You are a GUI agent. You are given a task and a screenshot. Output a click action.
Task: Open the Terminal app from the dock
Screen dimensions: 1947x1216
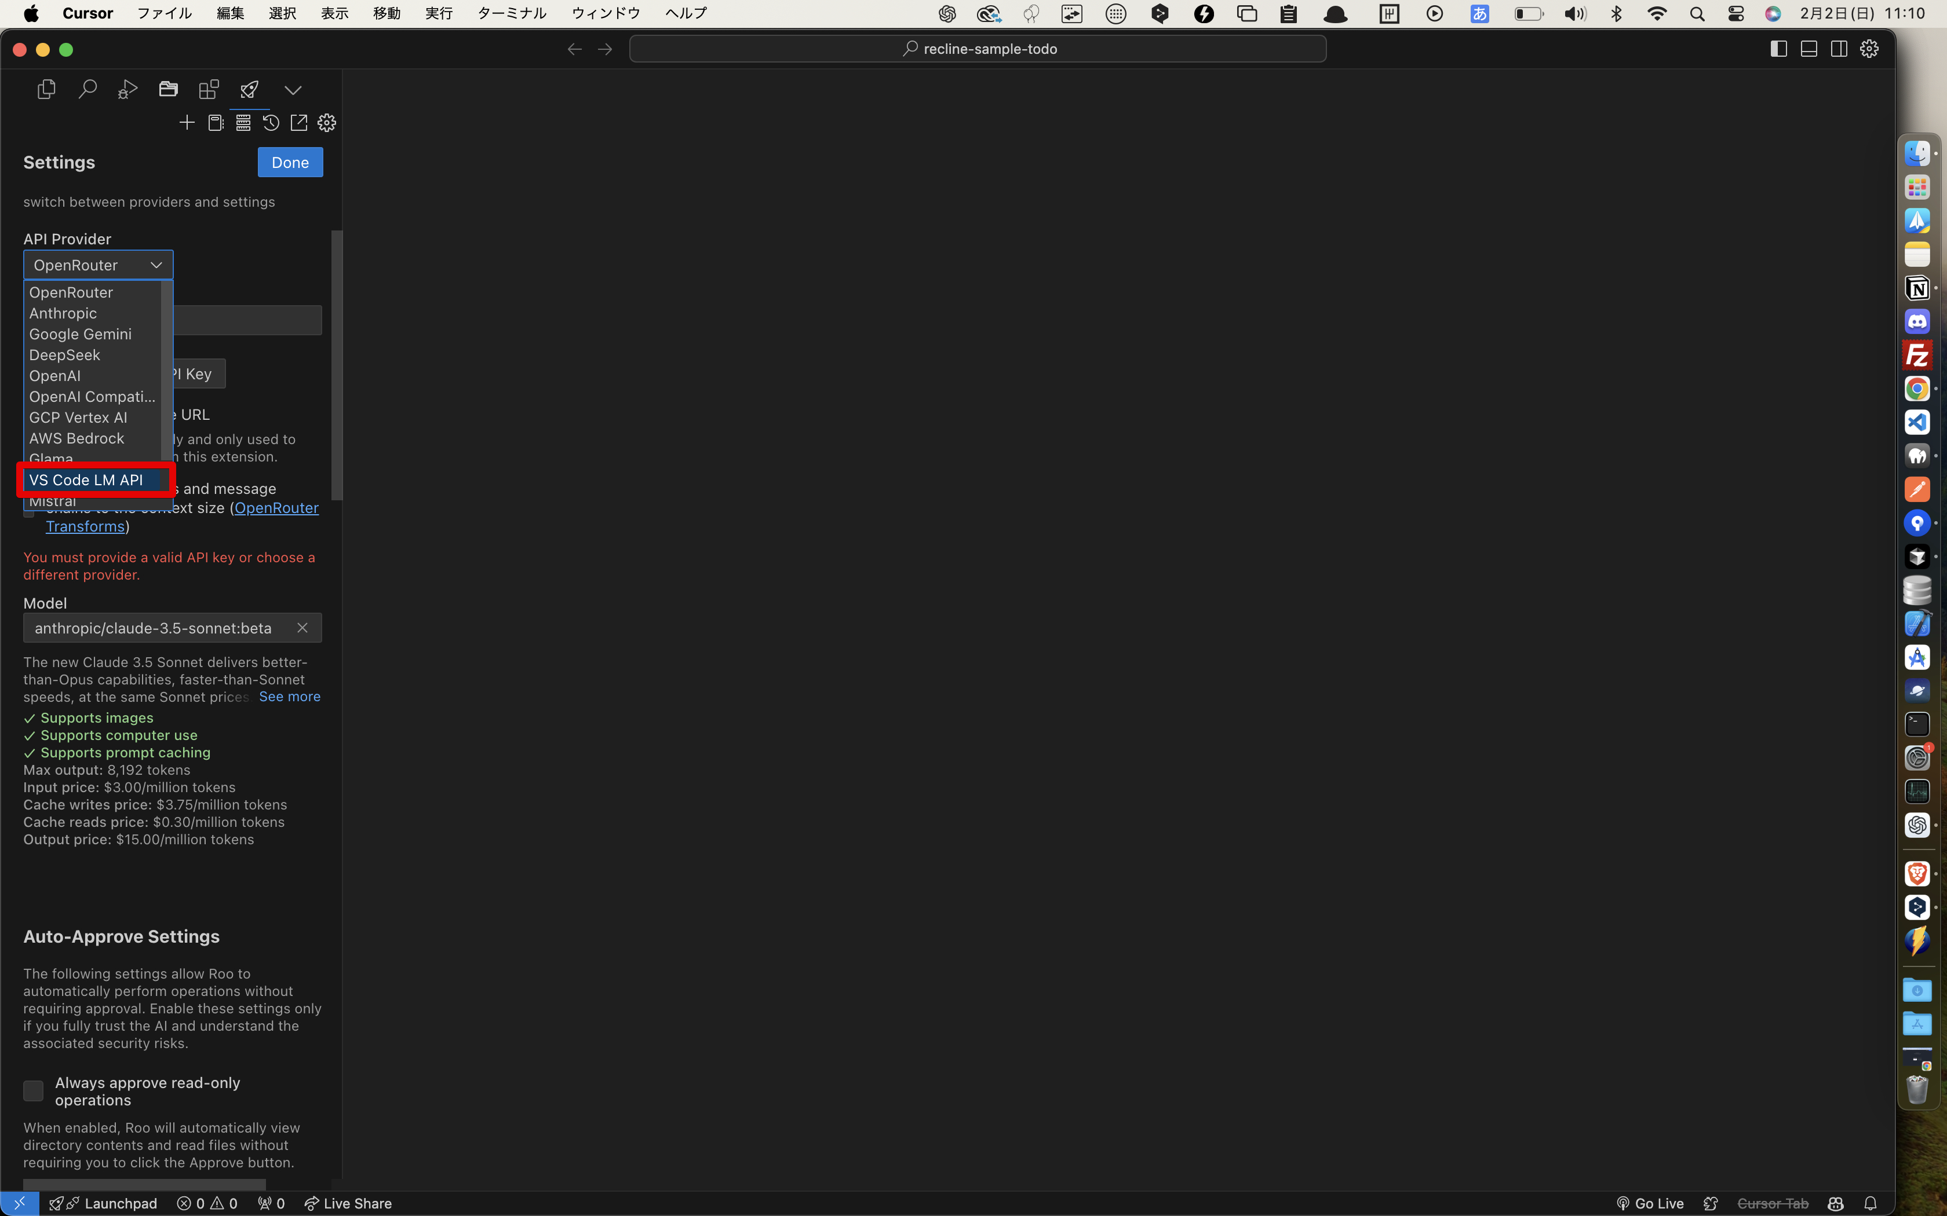pos(1917,724)
